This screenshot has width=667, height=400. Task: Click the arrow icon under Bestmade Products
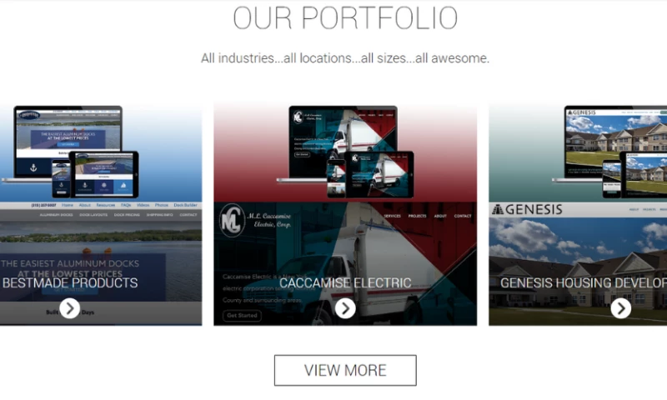click(70, 308)
